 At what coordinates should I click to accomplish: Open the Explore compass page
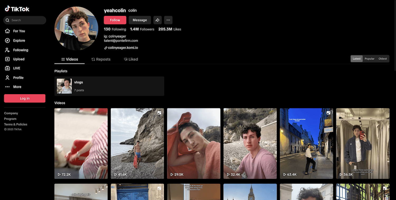19,40
